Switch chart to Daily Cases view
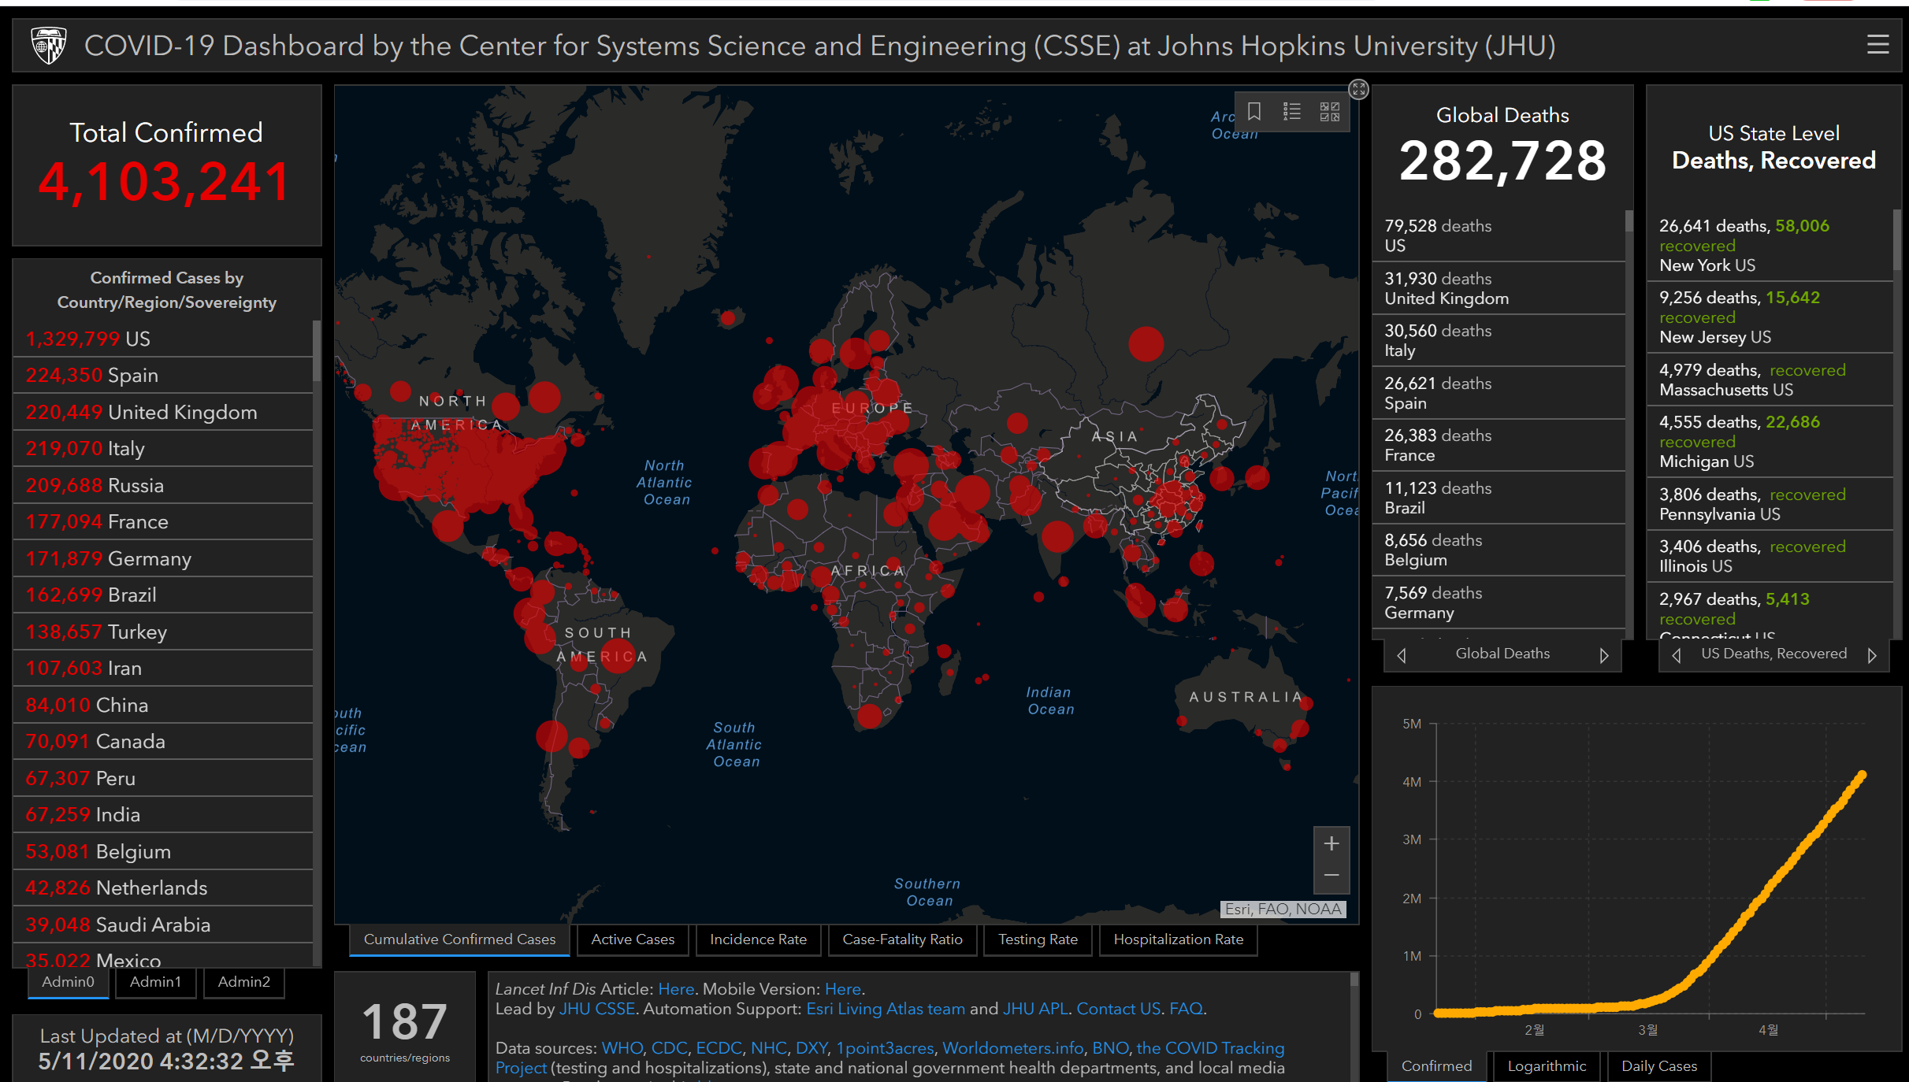The width and height of the screenshot is (1909, 1082). tap(1658, 1066)
